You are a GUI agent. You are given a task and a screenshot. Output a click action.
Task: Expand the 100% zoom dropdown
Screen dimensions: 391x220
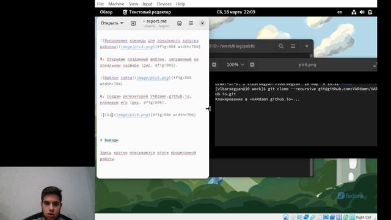tap(235, 65)
